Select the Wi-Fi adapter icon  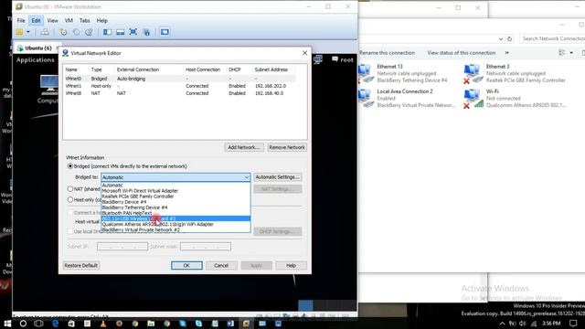coord(472,99)
